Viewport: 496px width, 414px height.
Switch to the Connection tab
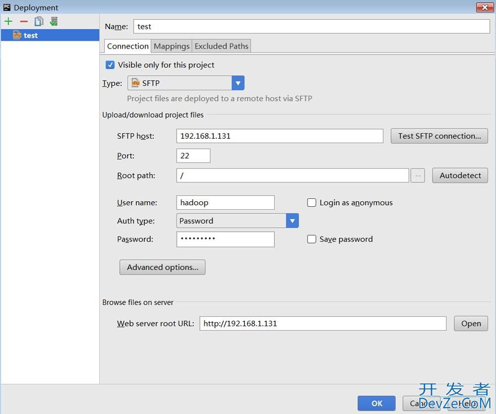point(127,46)
